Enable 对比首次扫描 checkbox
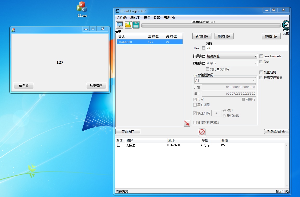This screenshot has height=197, width=300. tap(208, 69)
